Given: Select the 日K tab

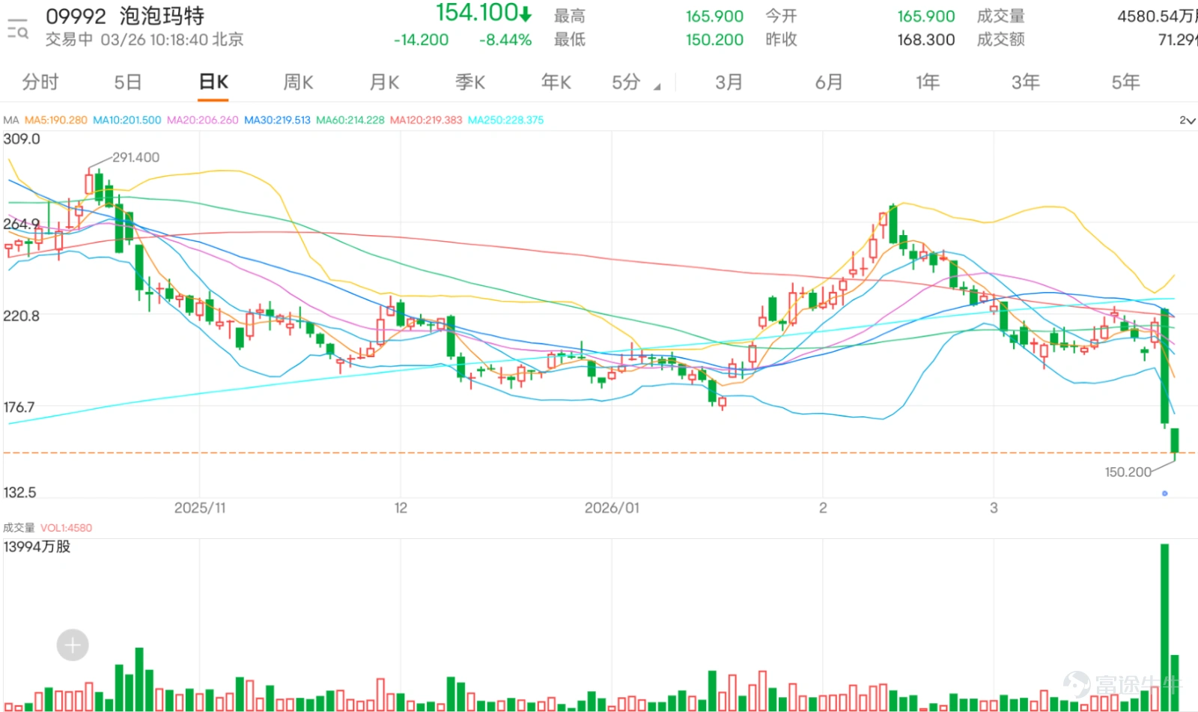Looking at the screenshot, I should 213,82.
